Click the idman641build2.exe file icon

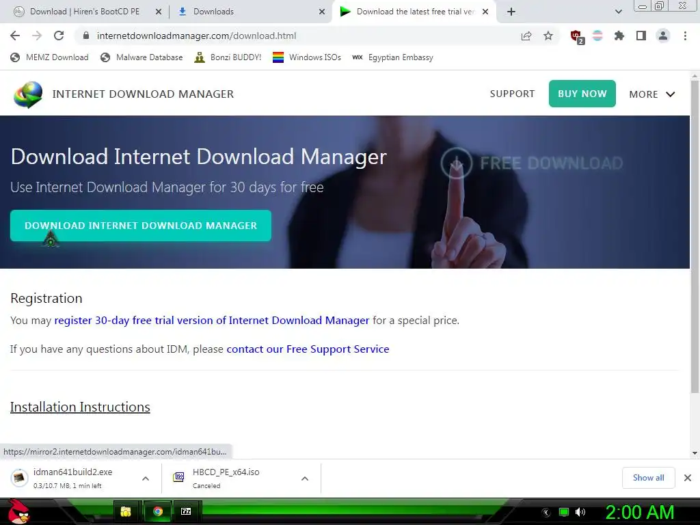(19, 478)
